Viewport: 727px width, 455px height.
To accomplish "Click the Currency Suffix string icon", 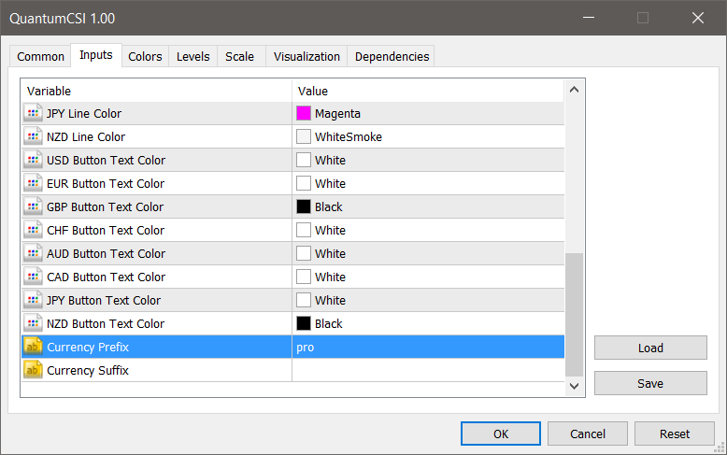I will tap(33, 371).
